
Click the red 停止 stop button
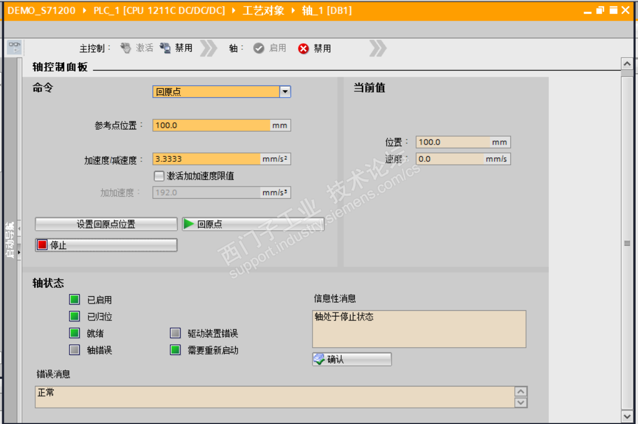pyautogui.click(x=106, y=245)
